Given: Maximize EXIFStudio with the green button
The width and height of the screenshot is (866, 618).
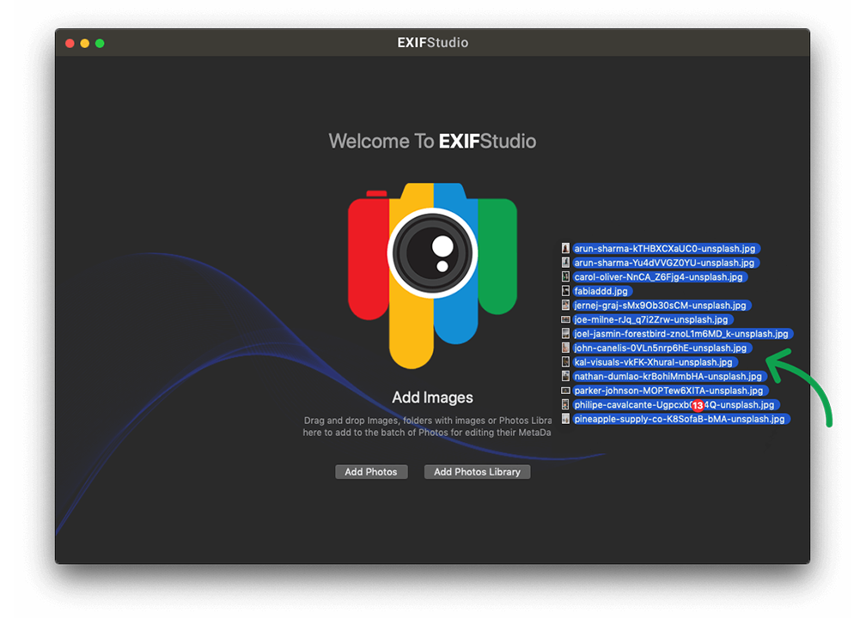Looking at the screenshot, I should (x=100, y=43).
